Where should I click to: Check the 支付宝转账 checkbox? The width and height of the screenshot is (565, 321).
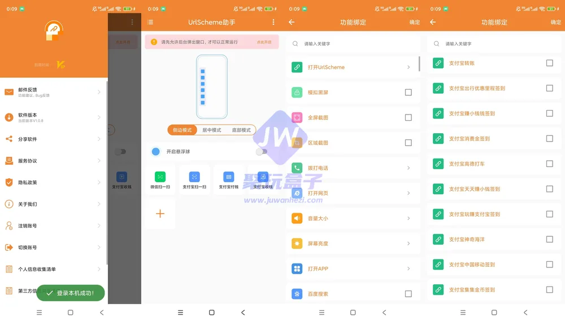[x=550, y=63]
